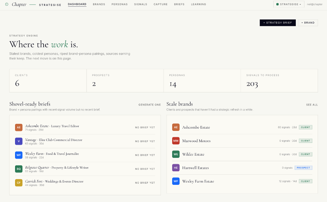The width and height of the screenshot is (327, 202).
Task: Click the Client badge on Wexley Farm Estate
Action: [x=306, y=181]
